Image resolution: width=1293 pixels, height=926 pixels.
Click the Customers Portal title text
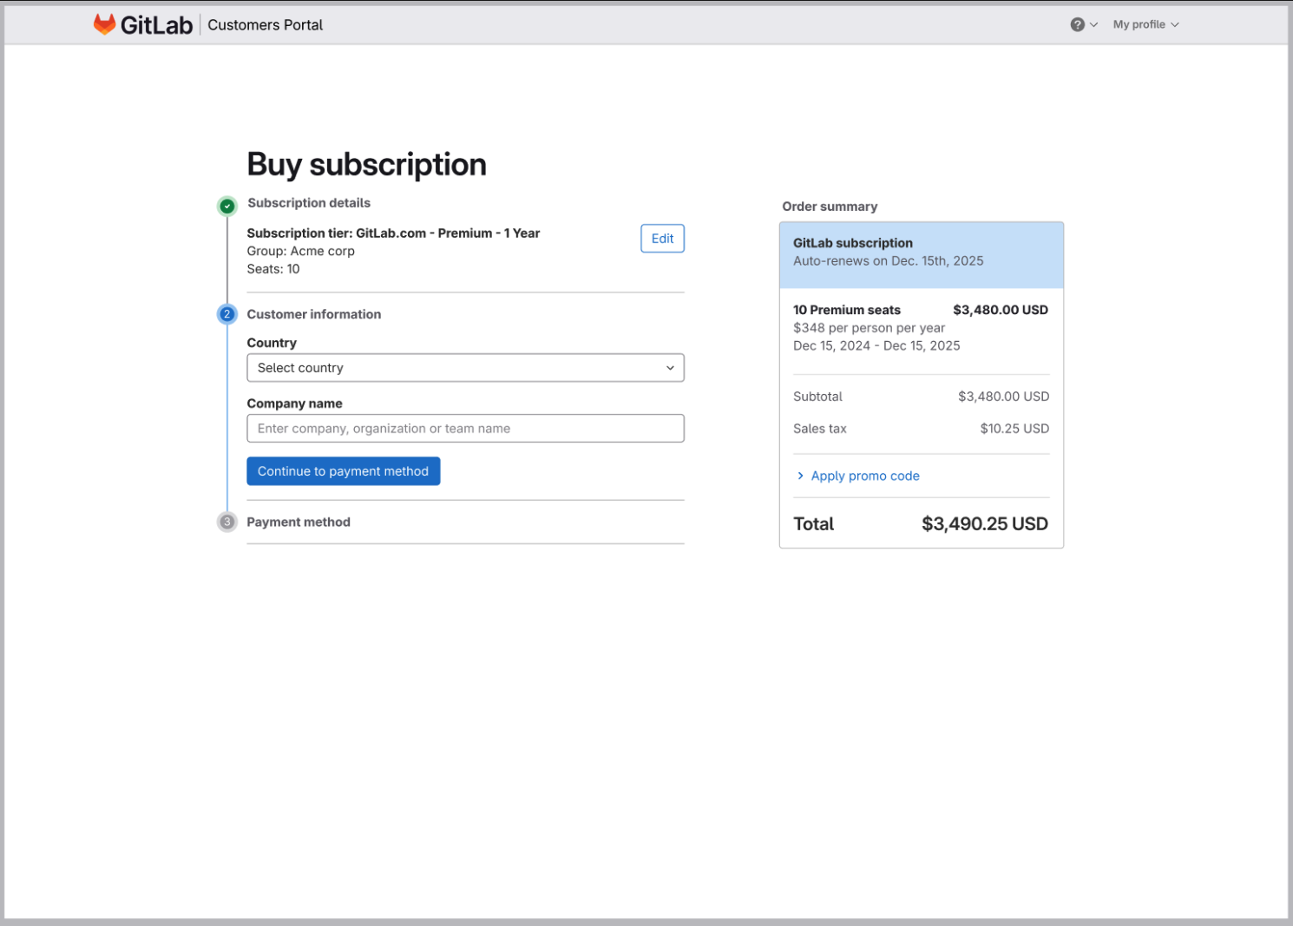[x=265, y=25]
